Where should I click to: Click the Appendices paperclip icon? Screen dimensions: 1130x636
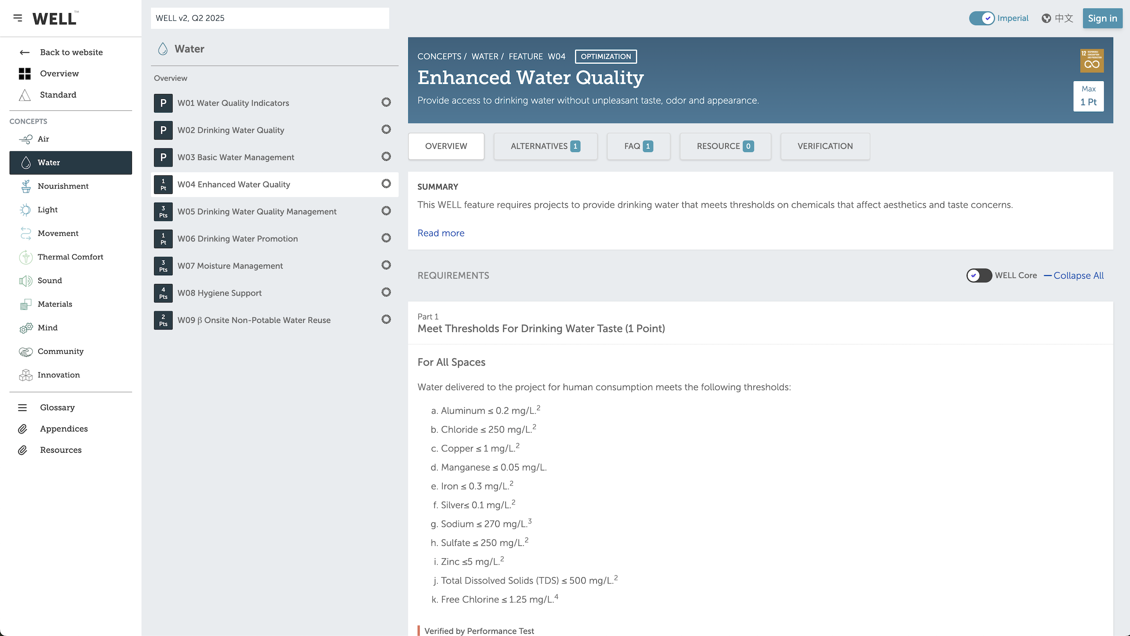(23, 429)
